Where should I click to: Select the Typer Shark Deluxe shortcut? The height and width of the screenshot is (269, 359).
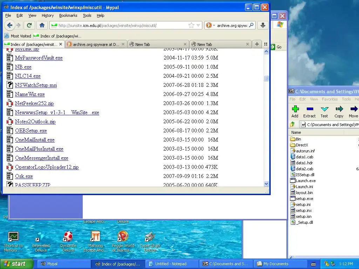pyautogui.click(x=150, y=242)
